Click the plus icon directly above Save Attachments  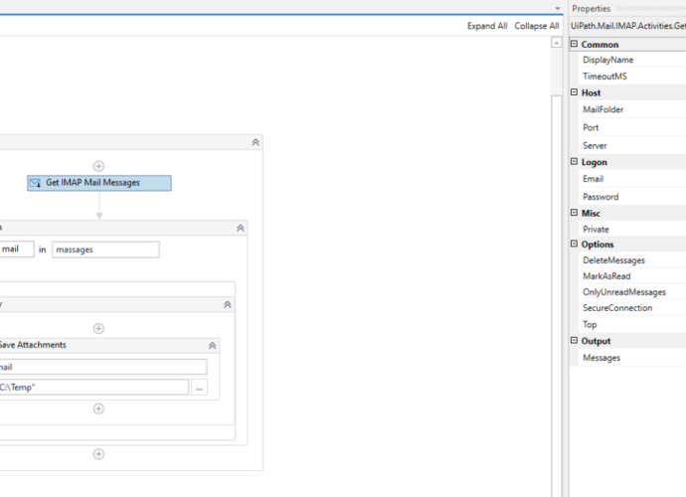tap(98, 328)
